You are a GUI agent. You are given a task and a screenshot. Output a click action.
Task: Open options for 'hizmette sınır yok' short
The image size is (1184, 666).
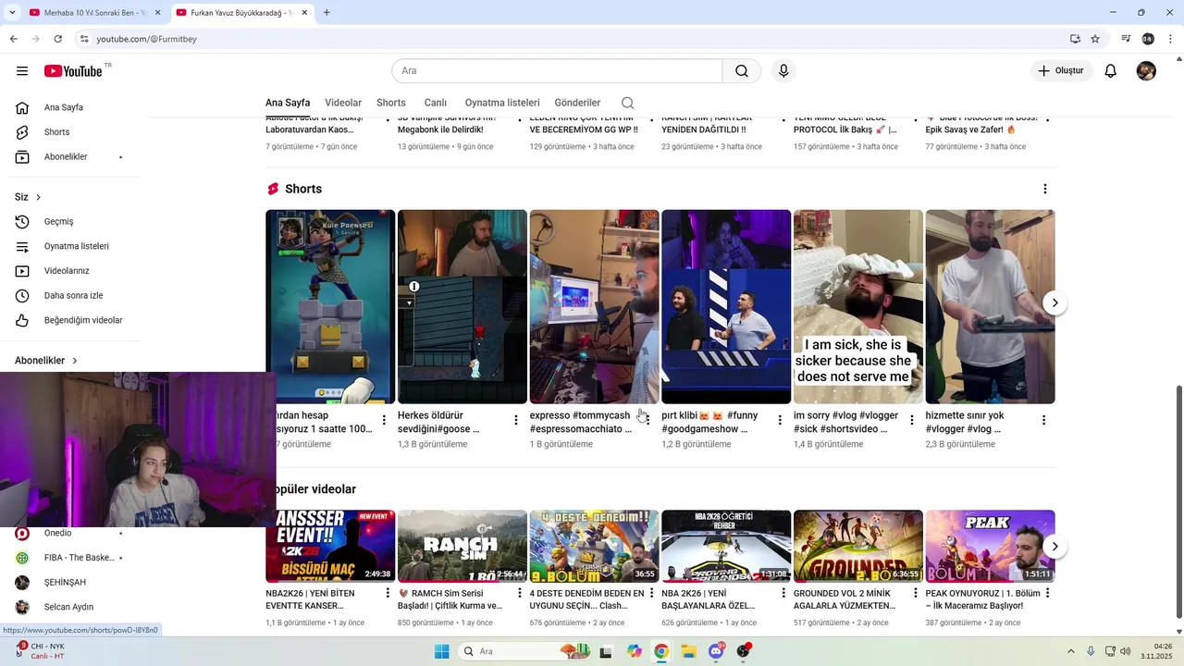click(x=1044, y=420)
